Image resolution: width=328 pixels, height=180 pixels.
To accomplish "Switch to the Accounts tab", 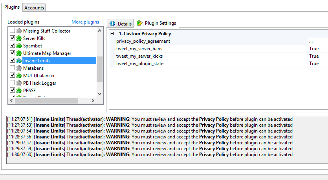I will 34,7.
